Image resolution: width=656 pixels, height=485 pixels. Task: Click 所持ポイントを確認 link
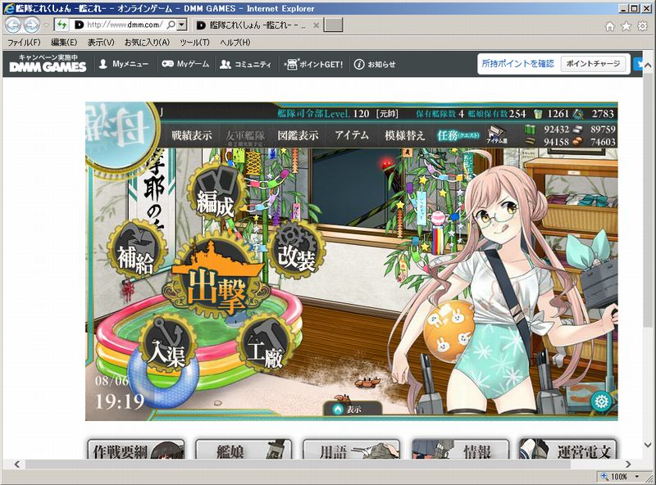pos(518,64)
